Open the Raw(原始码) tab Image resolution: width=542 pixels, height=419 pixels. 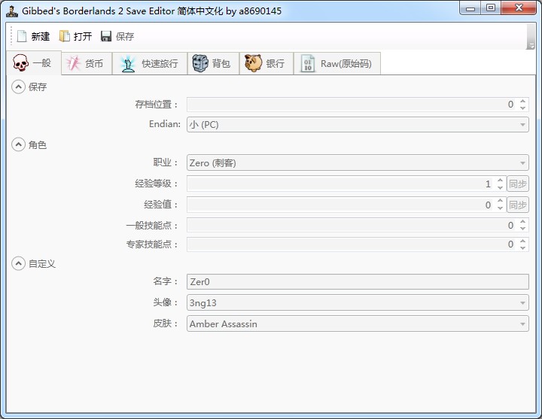point(337,63)
